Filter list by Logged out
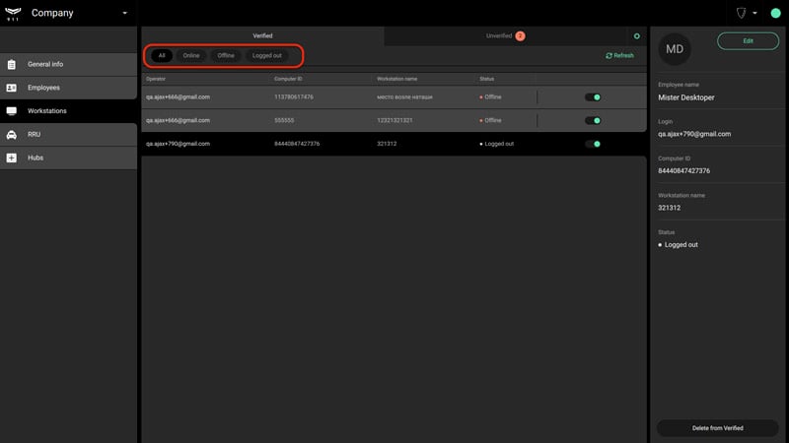Image resolution: width=789 pixels, height=443 pixels. 267,56
